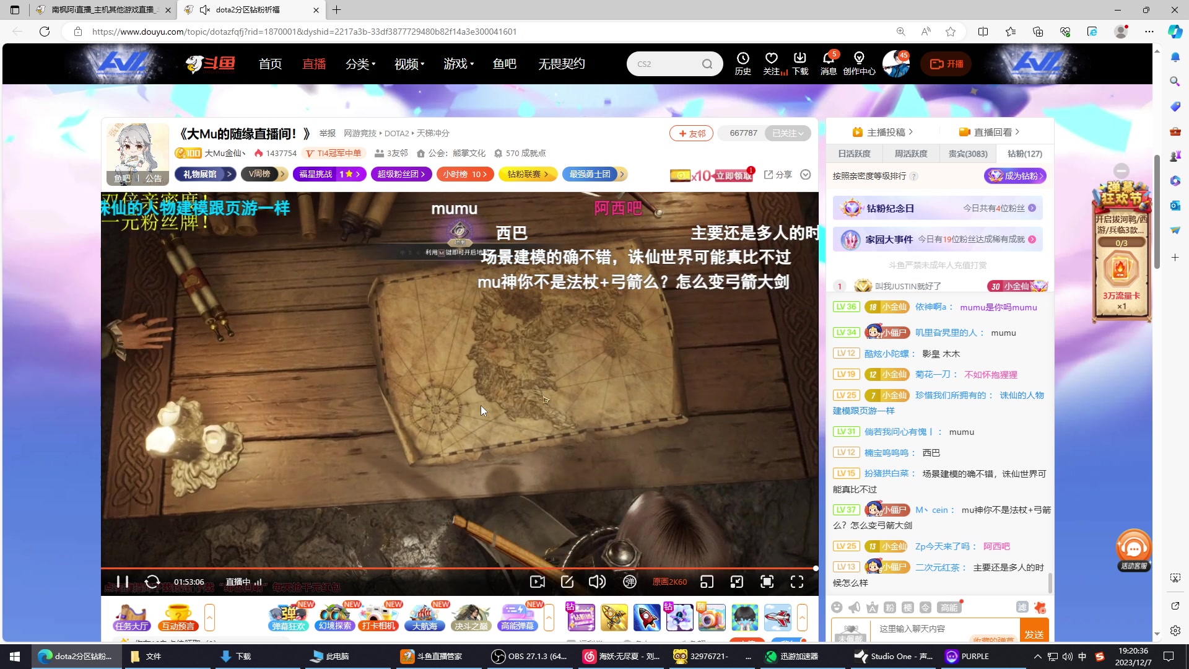Expand the 视频 video dropdown menu

pyautogui.click(x=409, y=64)
